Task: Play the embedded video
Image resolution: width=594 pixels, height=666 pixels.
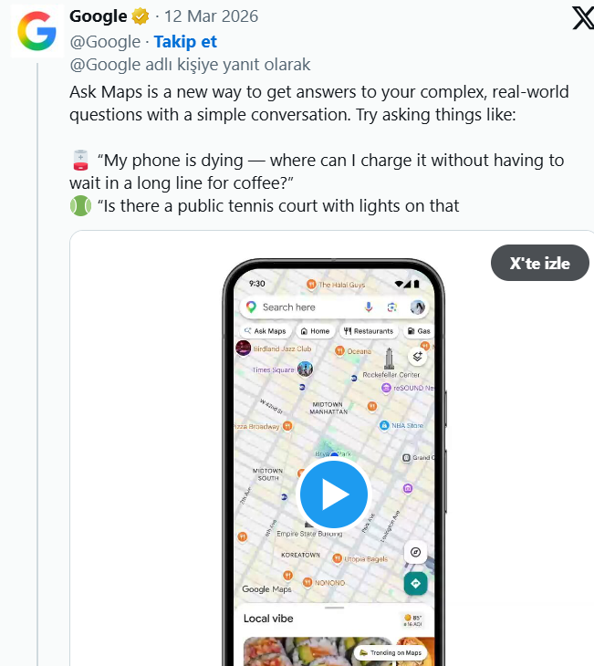Action: click(x=333, y=494)
